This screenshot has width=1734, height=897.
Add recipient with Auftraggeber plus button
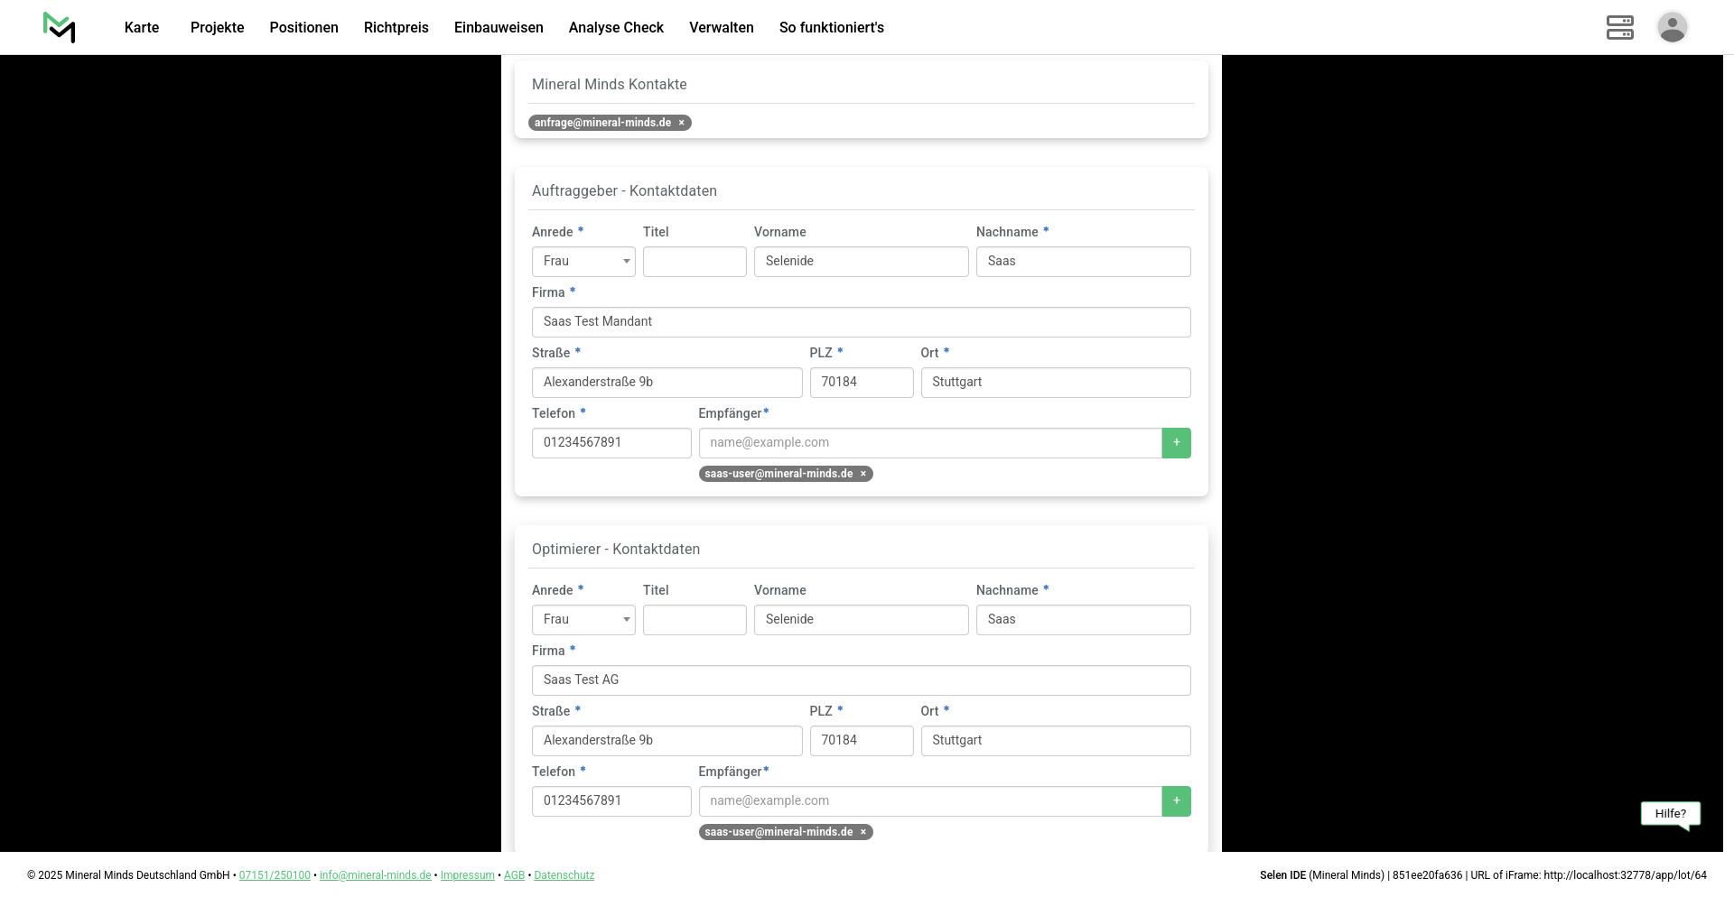click(x=1176, y=443)
